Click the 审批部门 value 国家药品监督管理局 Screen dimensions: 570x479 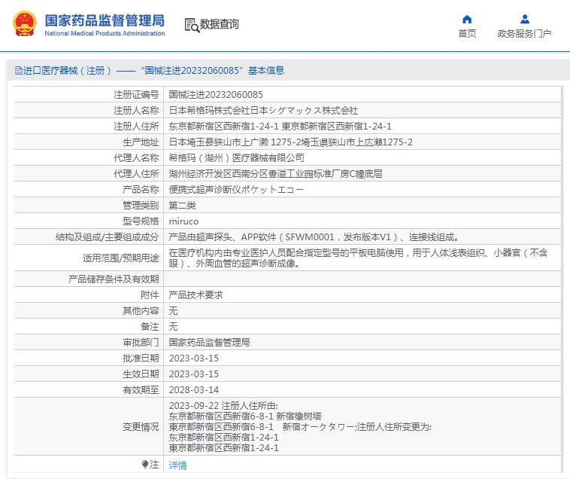tap(209, 343)
